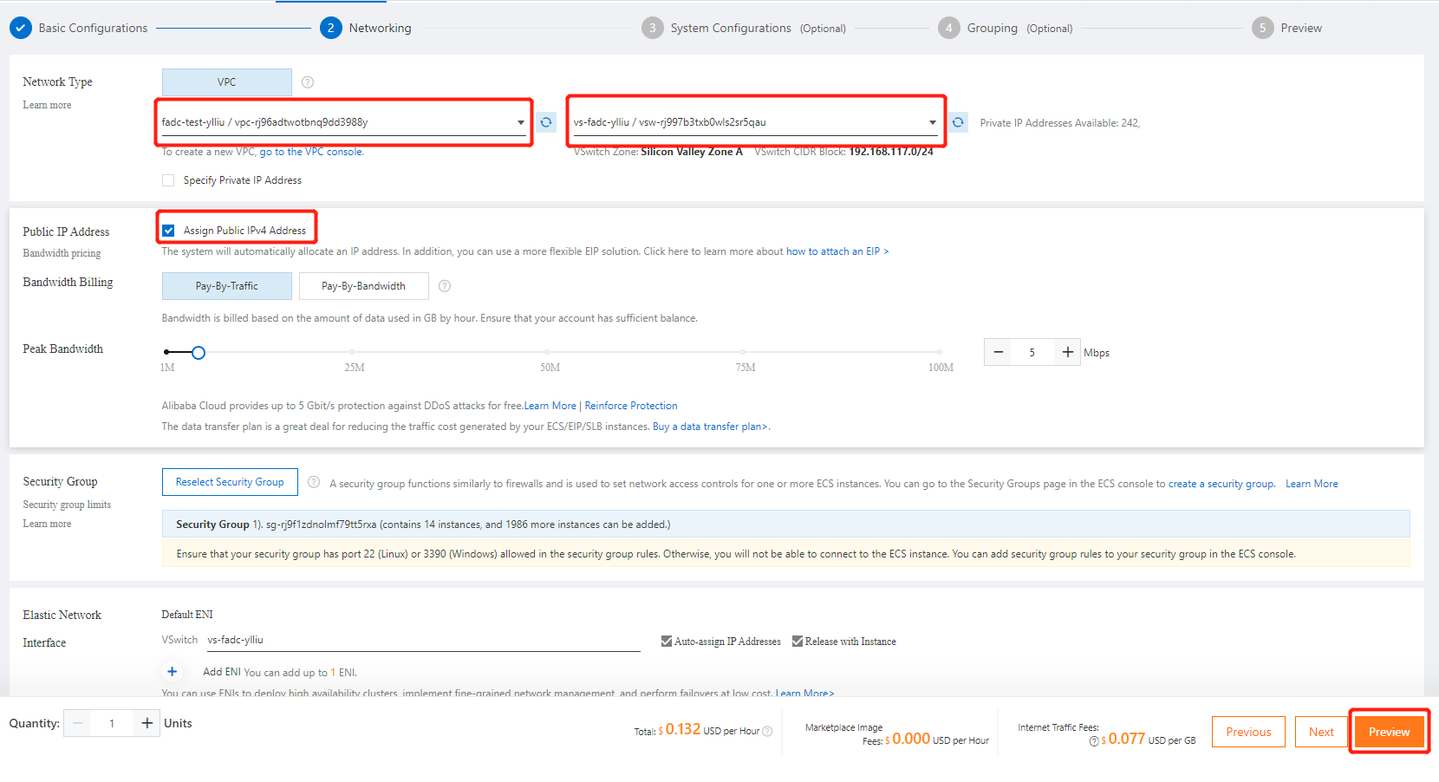This screenshot has width=1439, height=782.
Task: Click the Quantity input field
Action: pyautogui.click(x=112, y=722)
